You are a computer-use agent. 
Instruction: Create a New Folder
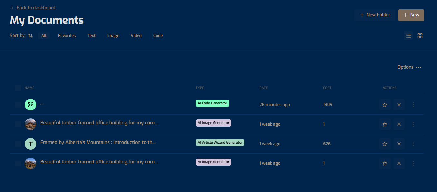[x=375, y=15]
